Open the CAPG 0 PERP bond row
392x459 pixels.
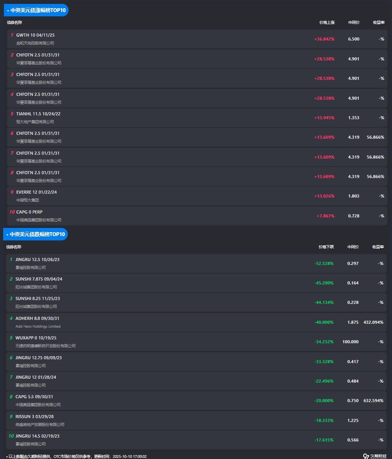pos(29,212)
